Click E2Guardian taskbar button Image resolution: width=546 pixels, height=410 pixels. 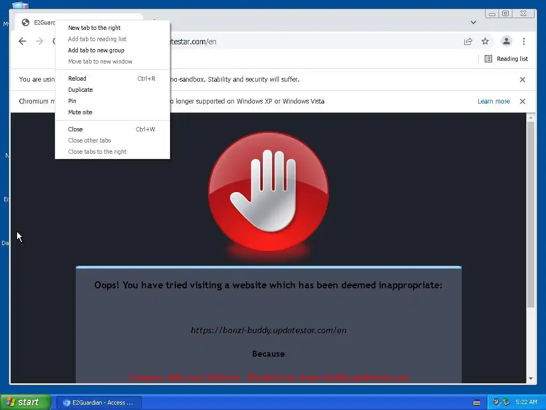[99, 403]
